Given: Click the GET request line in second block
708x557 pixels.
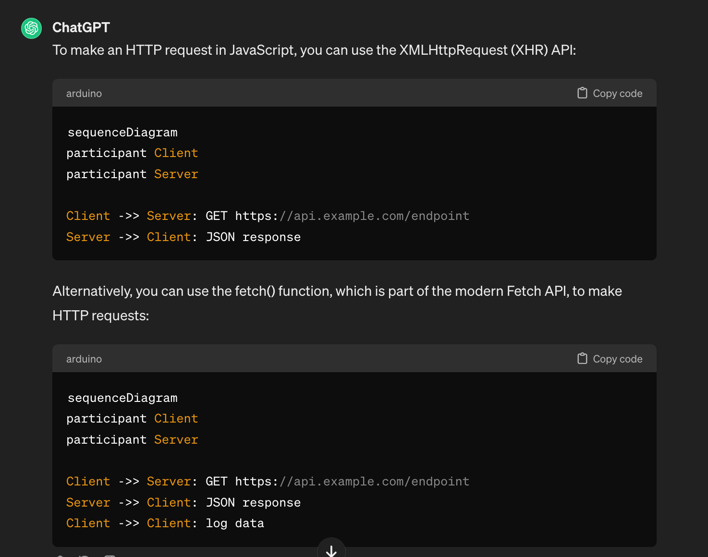Looking at the screenshot, I should coord(268,482).
